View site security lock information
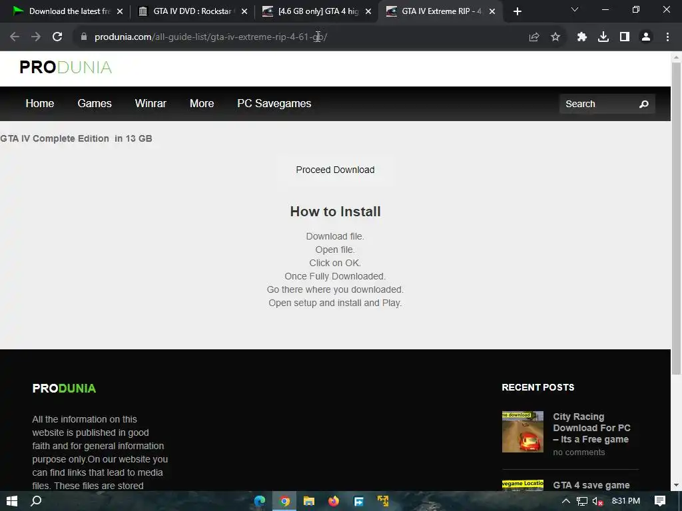The height and width of the screenshot is (511, 682). coord(84,37)
